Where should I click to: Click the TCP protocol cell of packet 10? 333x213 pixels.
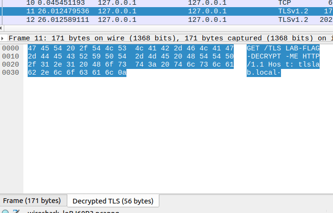point(285,3)
